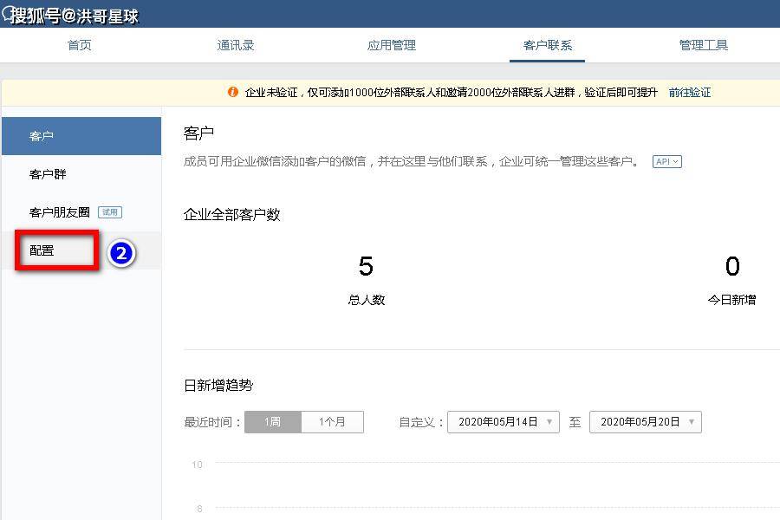Click the arrow on the 2020年05月14日 date box
The image size is (780, 520).
[549, 422]
